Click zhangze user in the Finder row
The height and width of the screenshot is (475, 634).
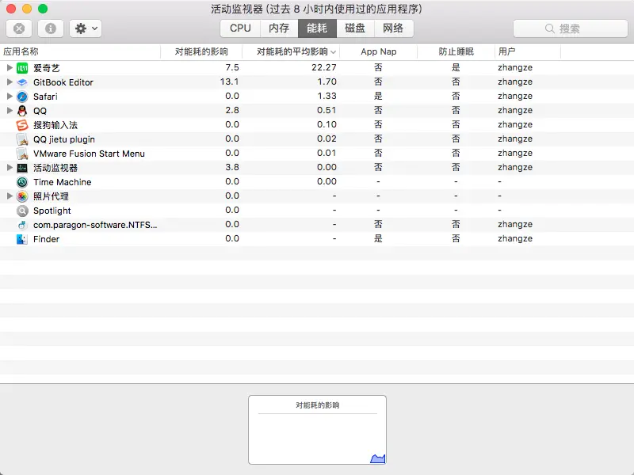515,238
